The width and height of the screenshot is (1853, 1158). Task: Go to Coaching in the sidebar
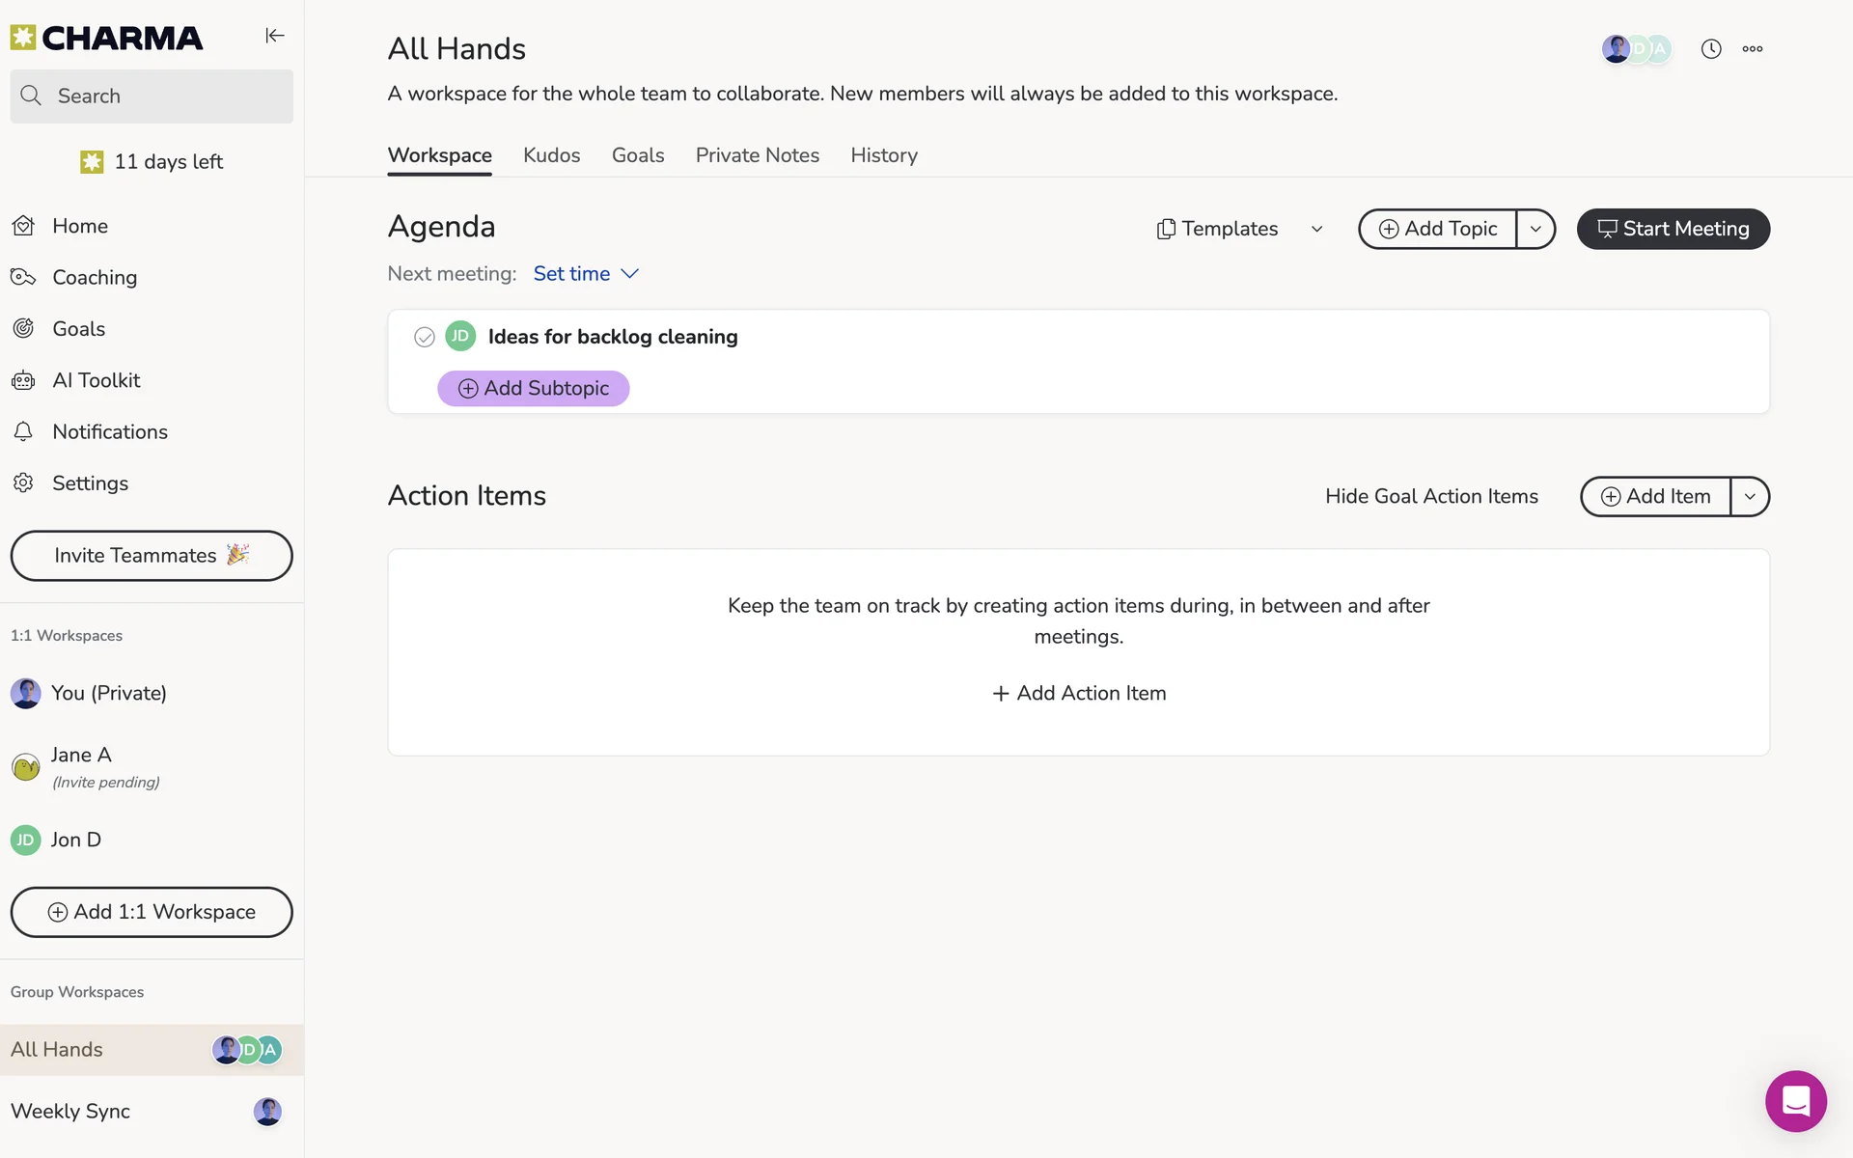[94, 277]
